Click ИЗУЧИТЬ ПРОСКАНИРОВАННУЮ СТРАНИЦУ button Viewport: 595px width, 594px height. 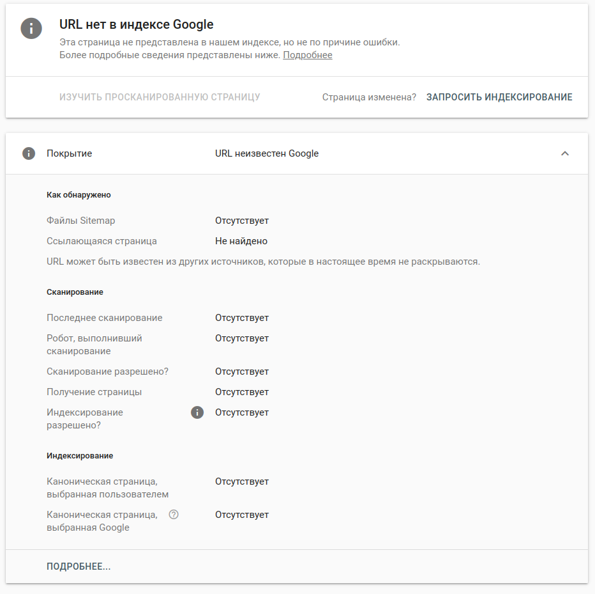[x=160, y=97]
